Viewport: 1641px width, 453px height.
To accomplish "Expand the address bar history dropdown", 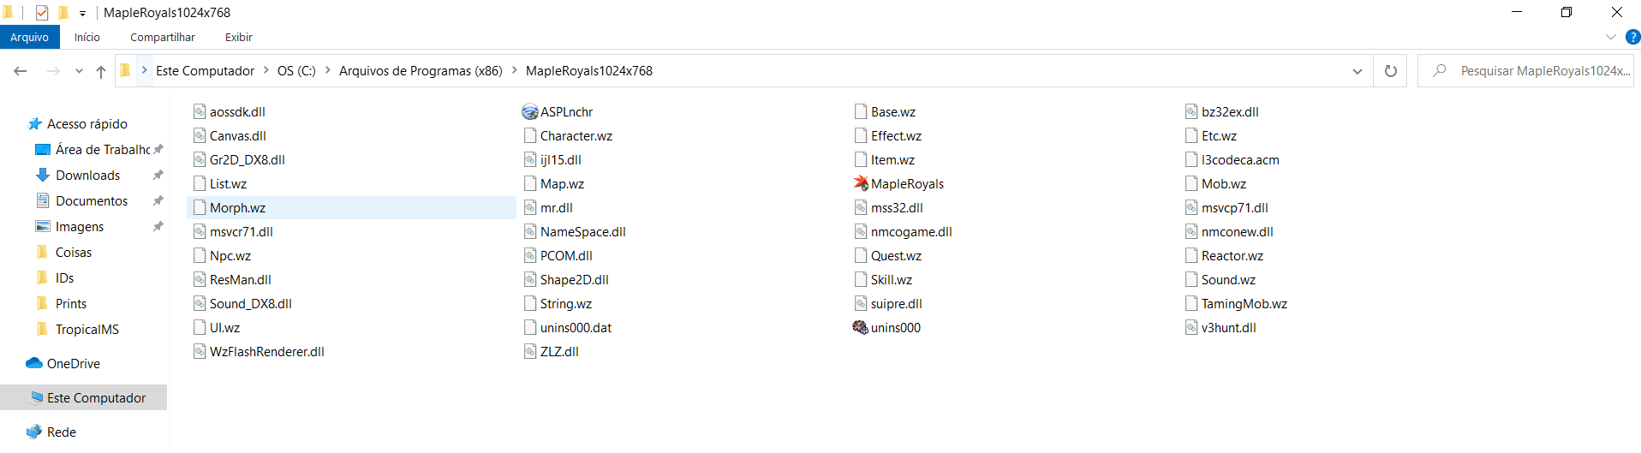I will pos(1357,71).
